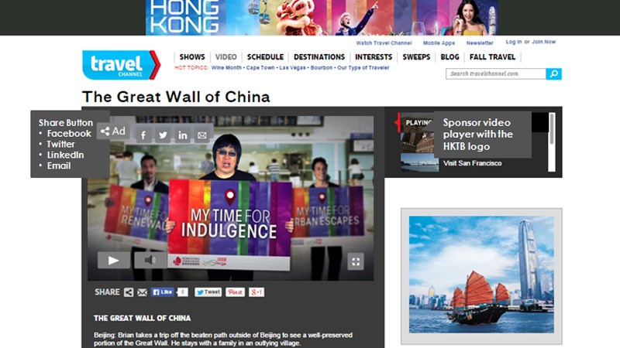Click the share icon beside SHARE label

tap(129, 292)
